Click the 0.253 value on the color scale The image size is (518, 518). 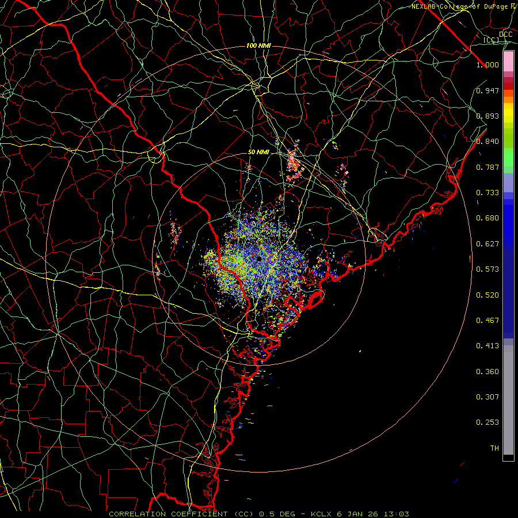tap(487, 422)
